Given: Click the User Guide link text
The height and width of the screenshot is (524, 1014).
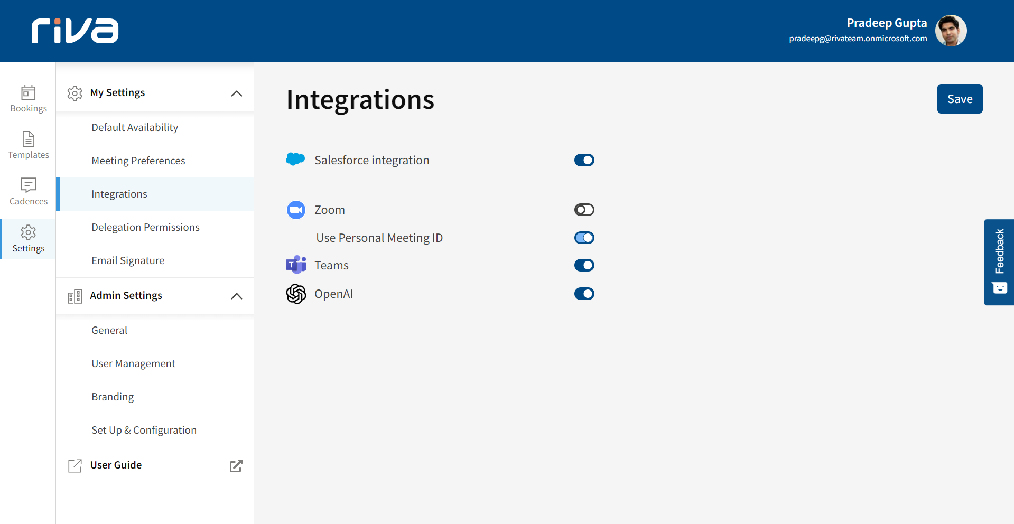Looking at the screenshot, I should click(116, 465).
